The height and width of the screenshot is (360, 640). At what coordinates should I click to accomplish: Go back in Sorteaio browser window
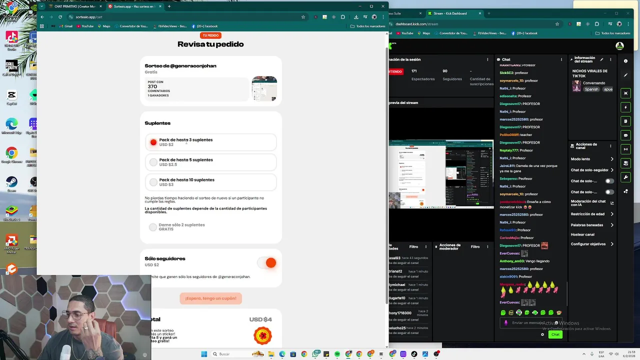coord(42,17)
